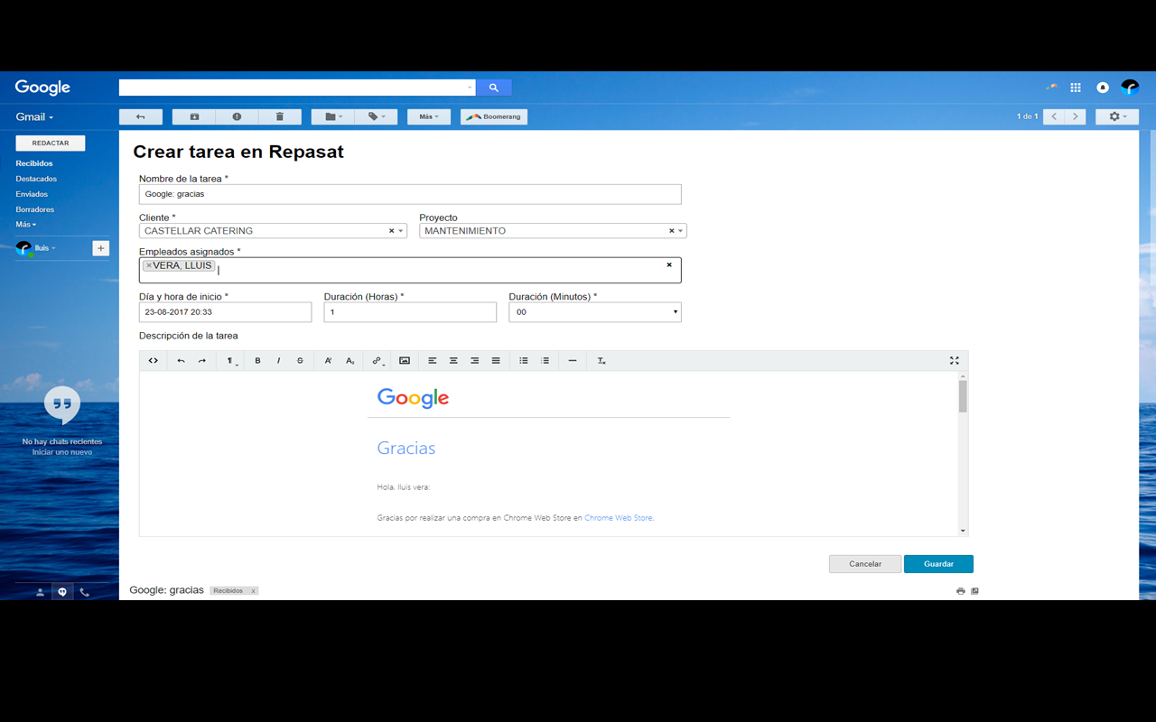Start new chat with plus button

[101, 248]
